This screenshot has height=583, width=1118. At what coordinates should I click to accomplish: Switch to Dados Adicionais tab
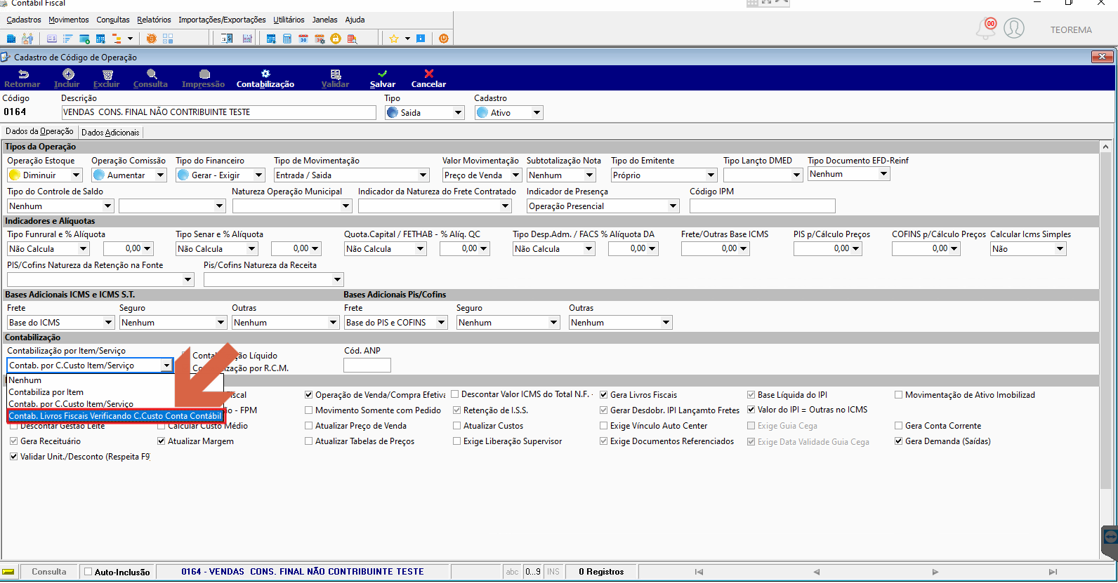110,132
